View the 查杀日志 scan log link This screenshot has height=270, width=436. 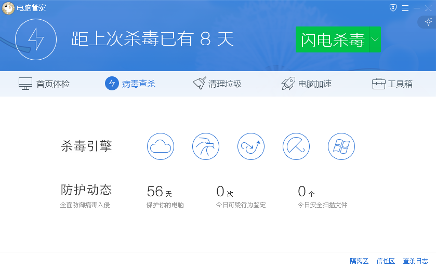click(415, 261)
